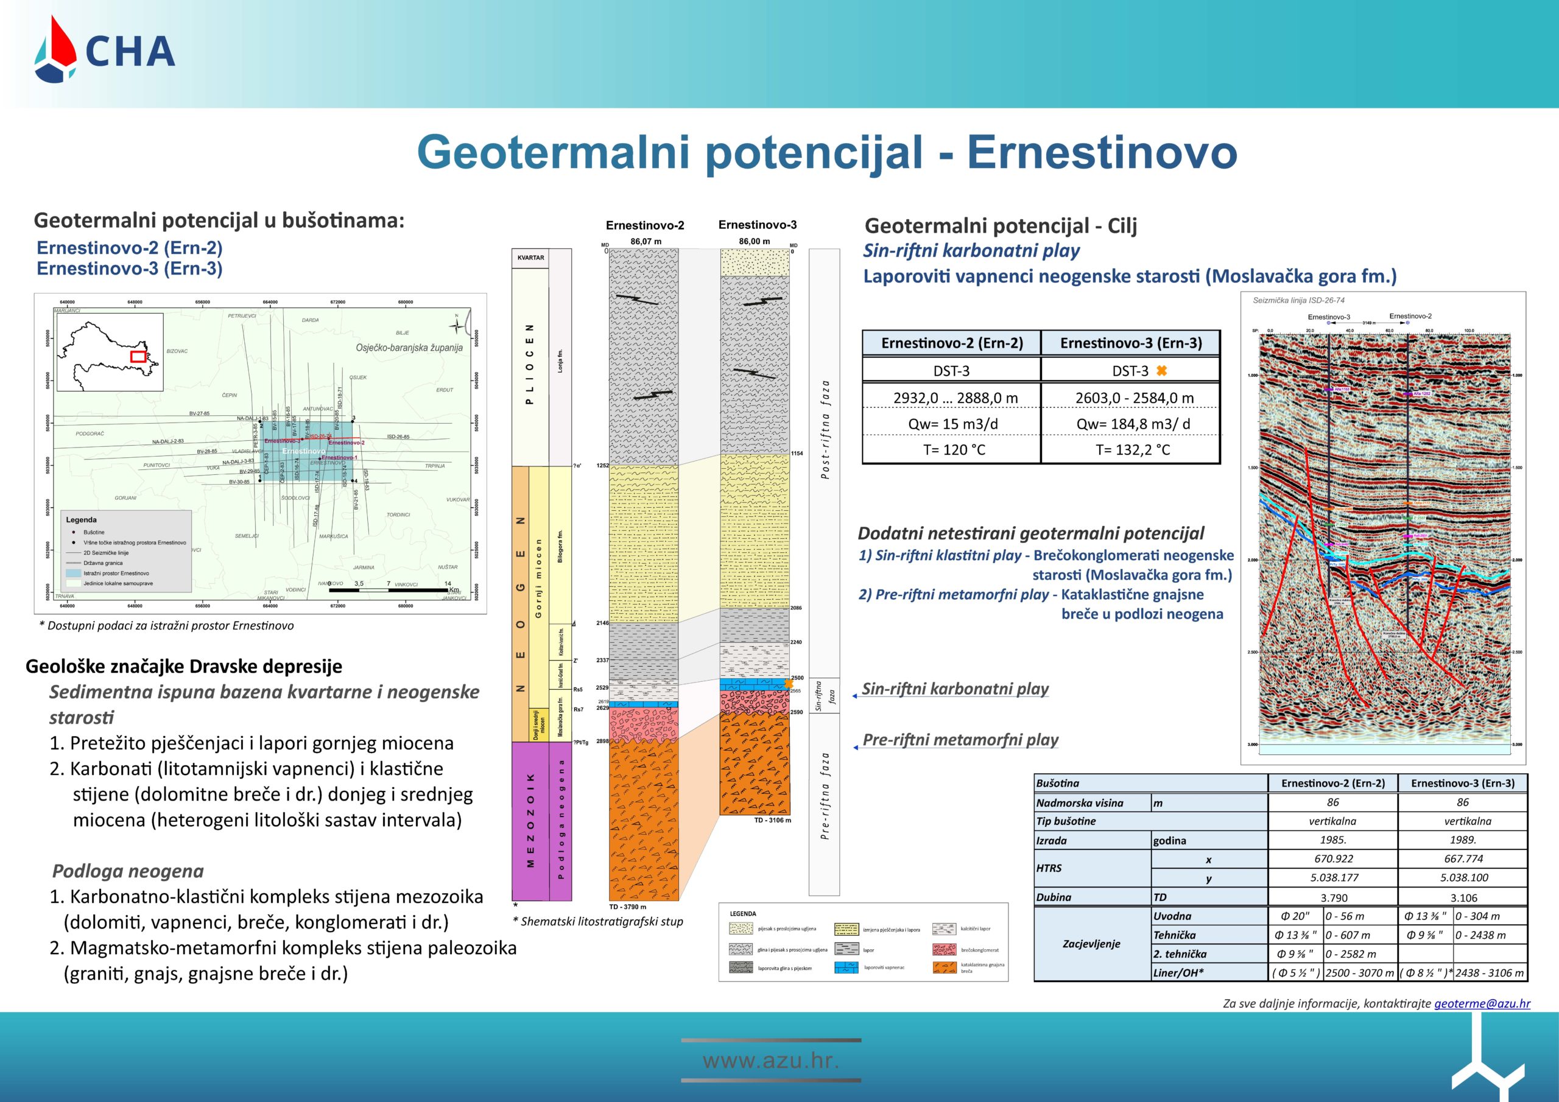The height and width of the screenshot is (1102, 1559).
Task: Click the 2438 - 3106 m liner cell
Action: click(1490, 972)
